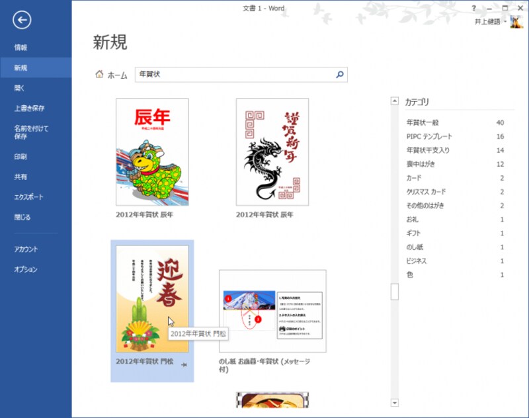This screenshot has width=529, height=418.
Task: Click the scroll down arrow at list bottom
Action: (395, 402)
